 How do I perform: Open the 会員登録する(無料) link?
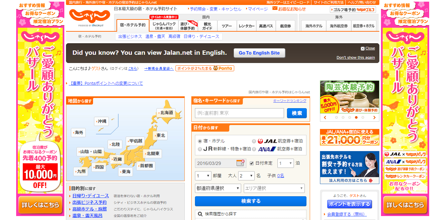[347, 214]
